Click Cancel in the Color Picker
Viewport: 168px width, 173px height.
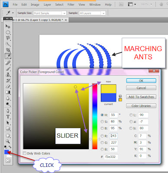(141, 88)
